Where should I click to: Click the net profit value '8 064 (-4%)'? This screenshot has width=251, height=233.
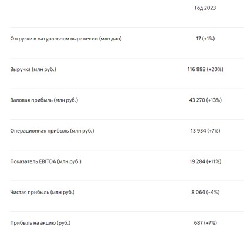click(x=205, y=193)
